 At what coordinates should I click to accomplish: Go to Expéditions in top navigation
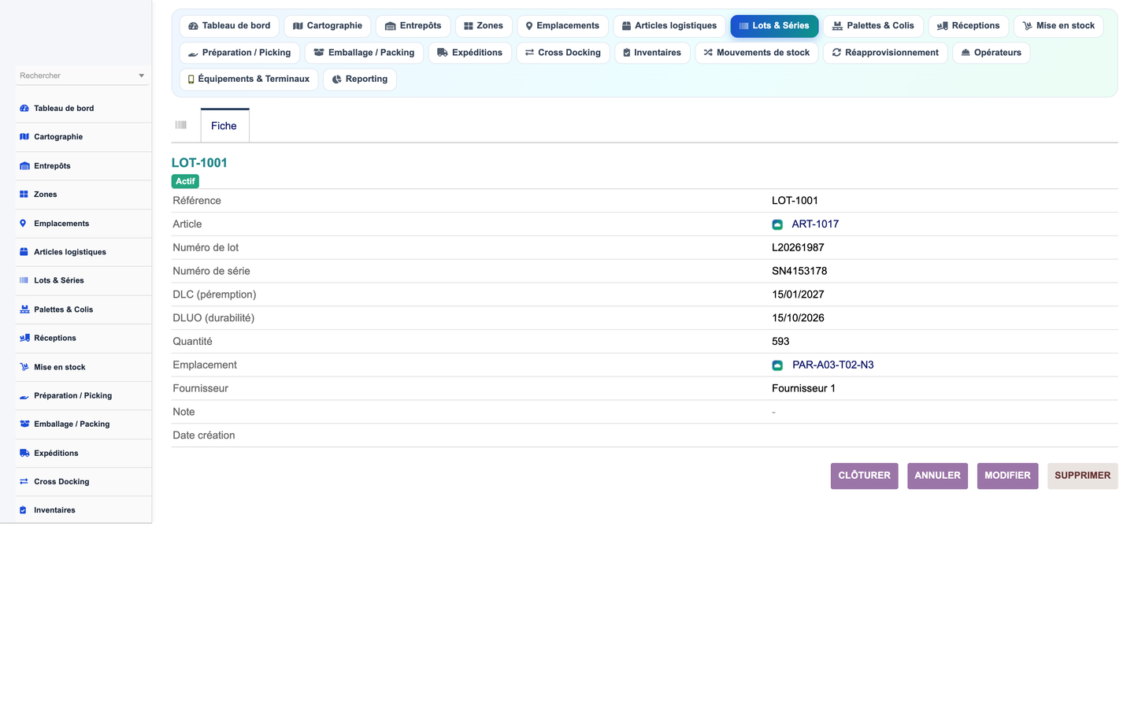470,53
